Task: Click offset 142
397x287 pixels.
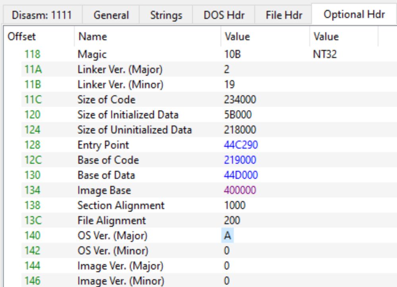Action: 33,250
